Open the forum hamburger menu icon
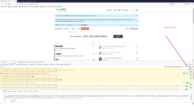 (134, 10)
